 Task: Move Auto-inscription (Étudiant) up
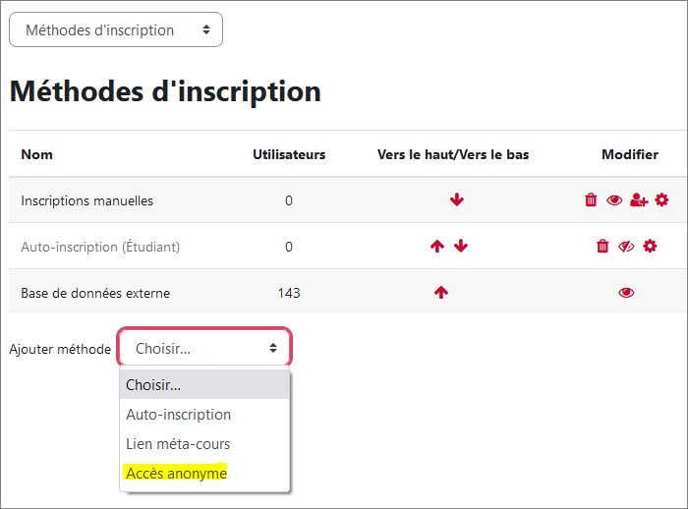[437, 247]
